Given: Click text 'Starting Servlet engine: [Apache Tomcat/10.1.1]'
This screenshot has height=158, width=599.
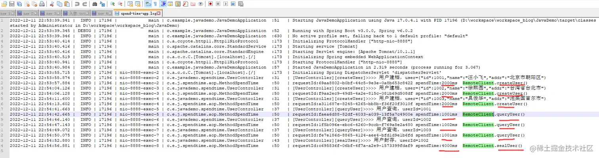Looking at the screenshot, I should 354,51.
